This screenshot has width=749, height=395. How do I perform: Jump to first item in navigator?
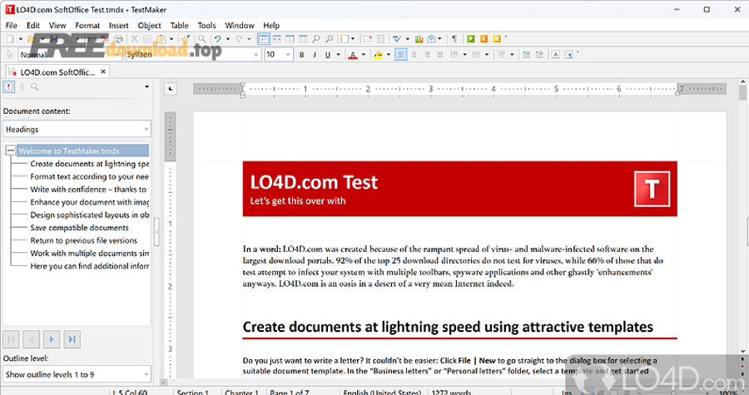pos(12,339)
